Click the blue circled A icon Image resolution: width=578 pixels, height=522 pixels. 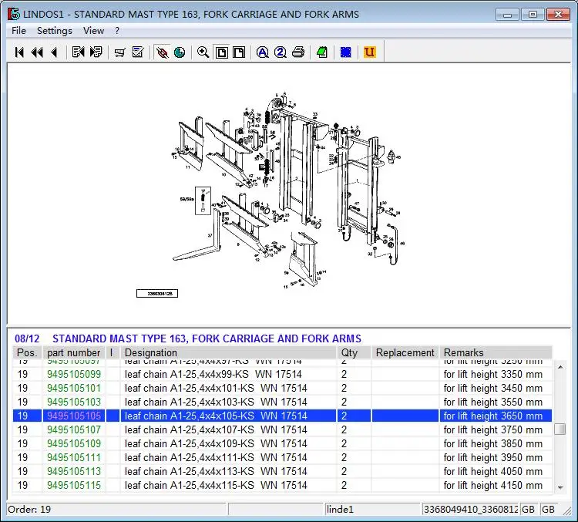[x=263, y=52]
